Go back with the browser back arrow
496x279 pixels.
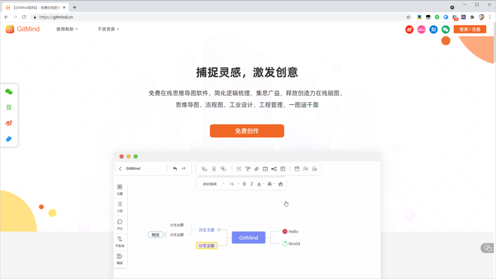pyautogui.click(x=6, y=17)
